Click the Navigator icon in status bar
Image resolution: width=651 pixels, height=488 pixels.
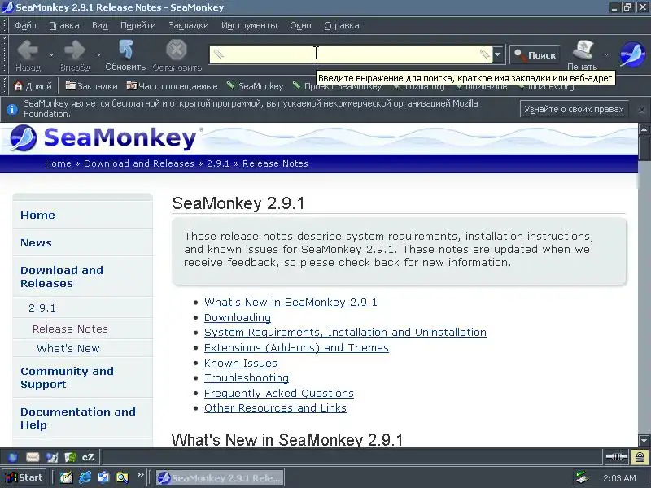pyautogui.click(x=13, y=457)
